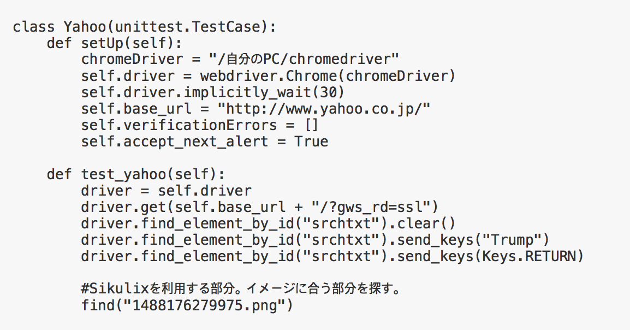
Task: Click the chromeDriver path string
Action: coord(304,60)
